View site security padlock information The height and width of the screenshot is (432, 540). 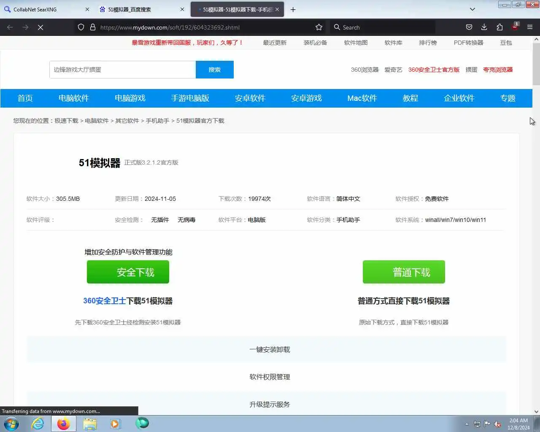(93, 27)
